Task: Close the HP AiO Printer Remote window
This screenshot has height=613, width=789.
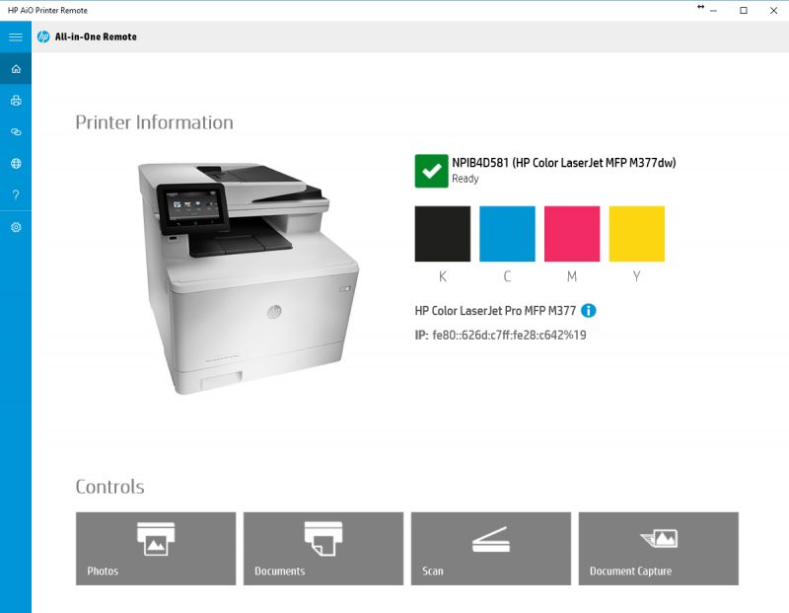Action: 773,11
